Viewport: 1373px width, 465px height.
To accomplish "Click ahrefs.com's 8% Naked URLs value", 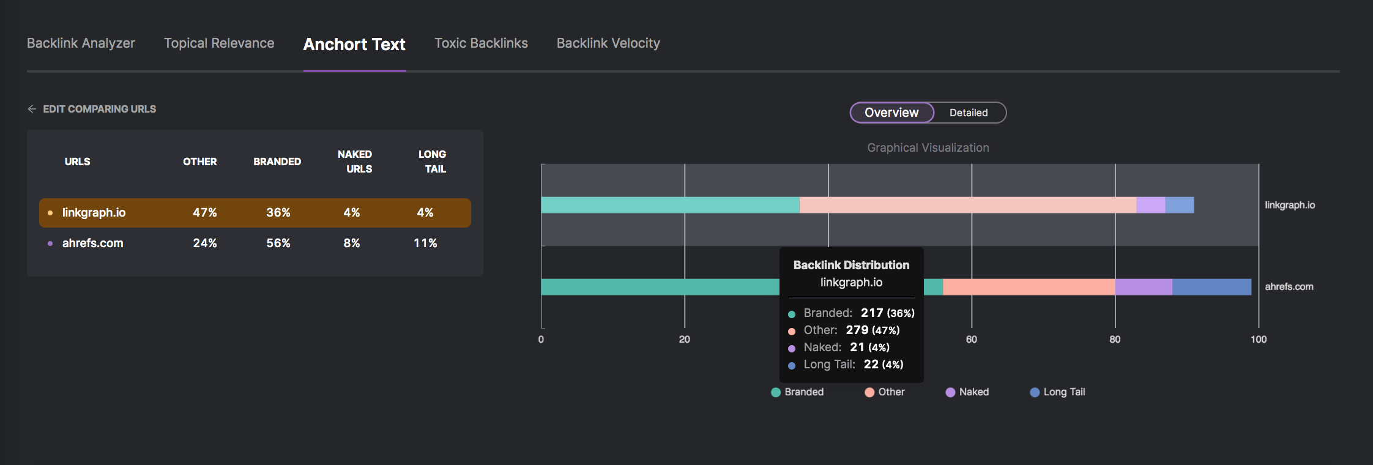I will pyautogui.click(x=352, y=243).
